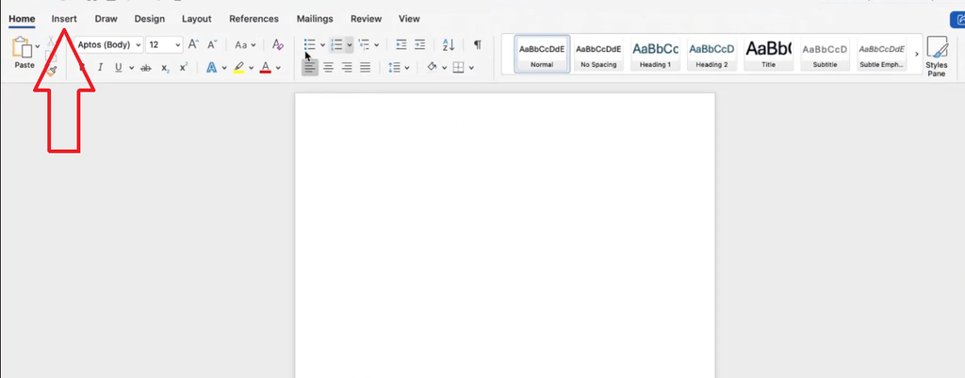Apply the Heading 2 style

pos(711,54)
